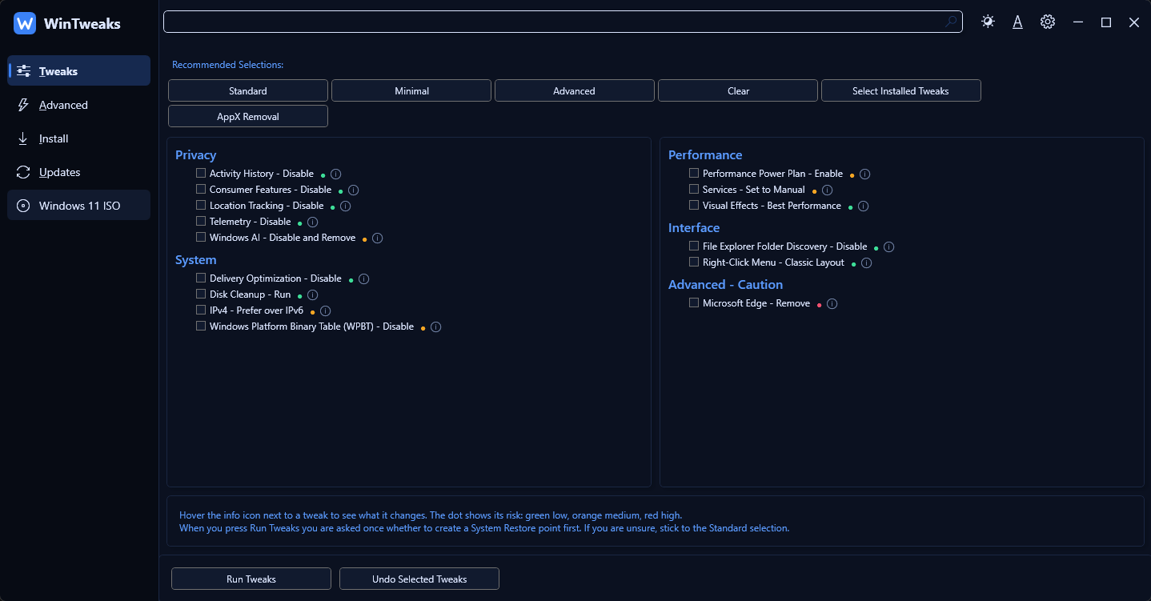The height and width of the screenshot is (601, 1151).
Task: Click info icon beside WPBT - Disable
Action: coord(435,327)
